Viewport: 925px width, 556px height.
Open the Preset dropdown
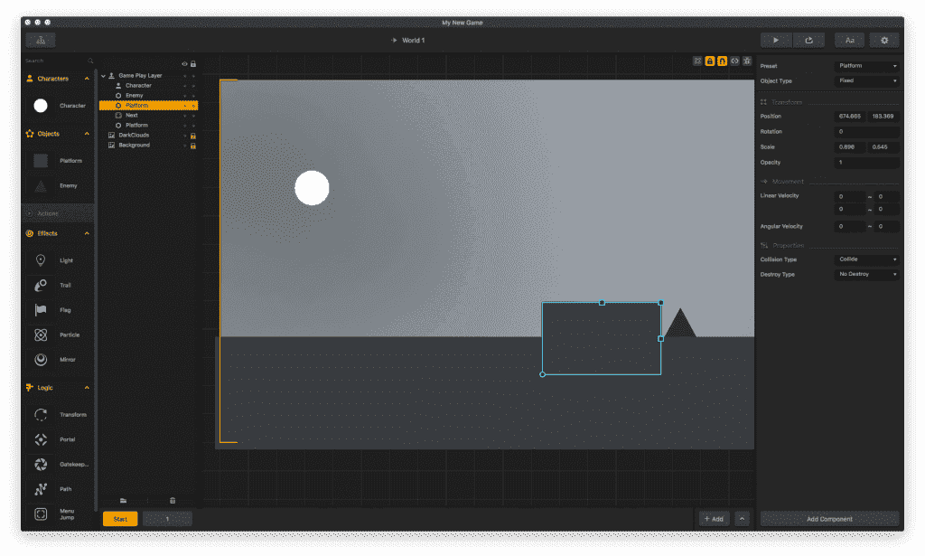point(866,65)
